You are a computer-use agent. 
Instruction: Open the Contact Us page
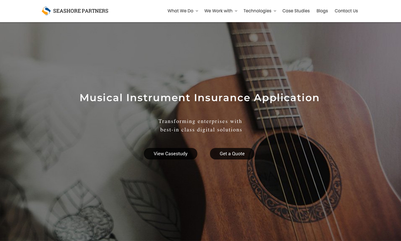point(346,11)
